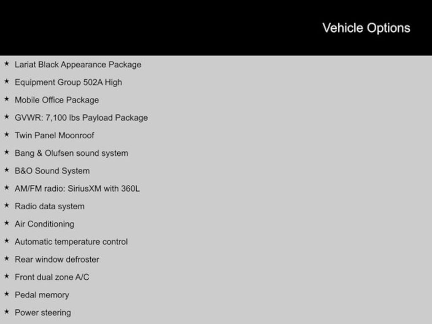Click the star bullet beside Pedal memory
The width and height of the screenshot is (432, 324).
coord(6,294)
